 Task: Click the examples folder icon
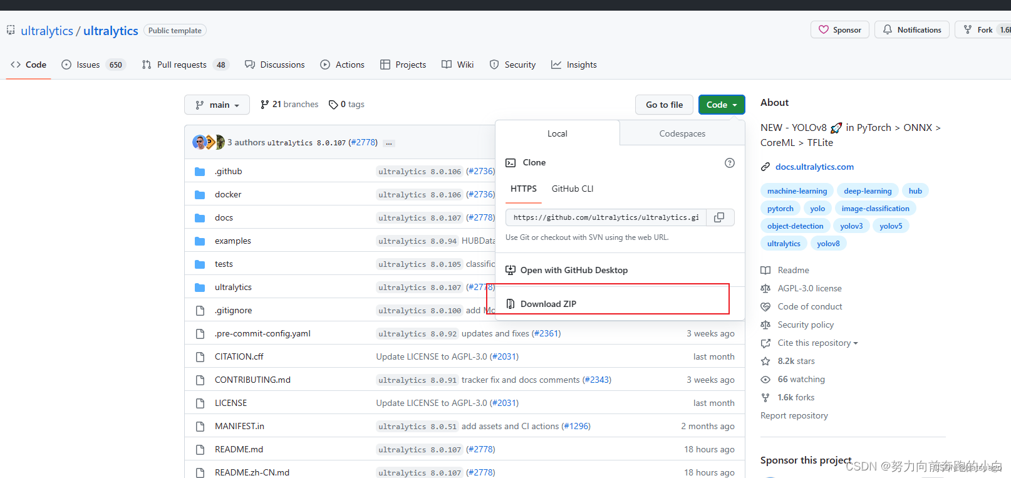(x=200, y=241)
